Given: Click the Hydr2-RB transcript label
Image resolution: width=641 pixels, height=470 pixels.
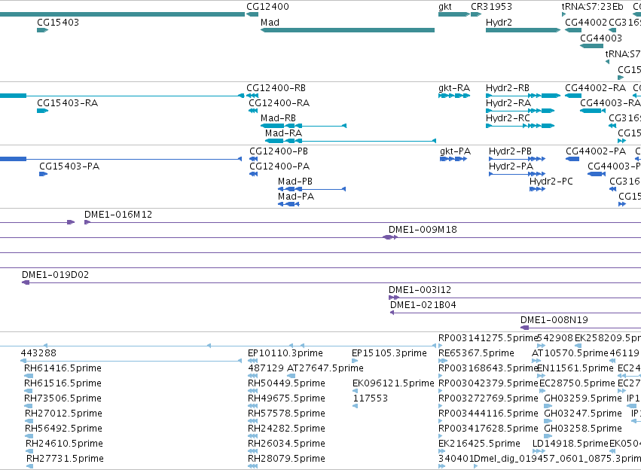Looking at the screenshot, I should click(x=508, y=88).
